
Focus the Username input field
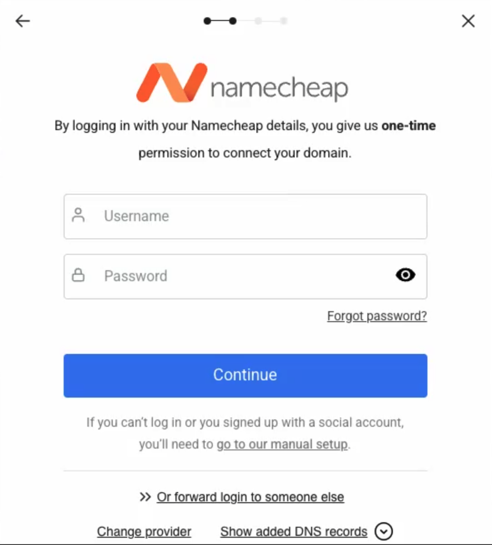click(245, 217)
